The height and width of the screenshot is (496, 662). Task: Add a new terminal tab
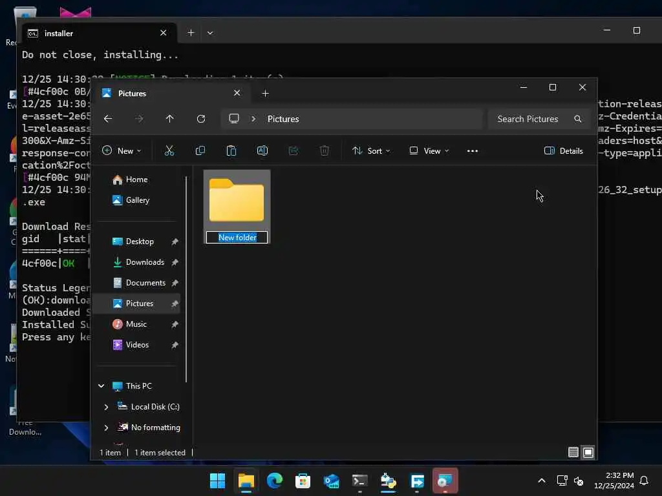click(x=191, y=33)
